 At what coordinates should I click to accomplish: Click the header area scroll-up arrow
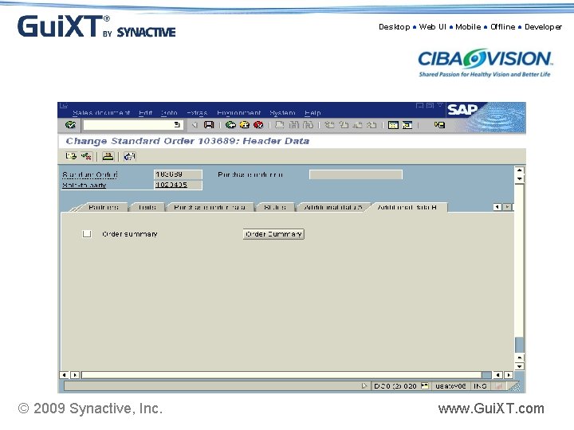519,170
